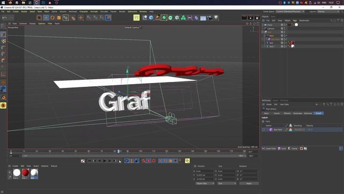The width and height of the screenshot is (344, 194).
Task: Click the Clamp modifier button
Action: pyautogui.click(x=292, y=149)
